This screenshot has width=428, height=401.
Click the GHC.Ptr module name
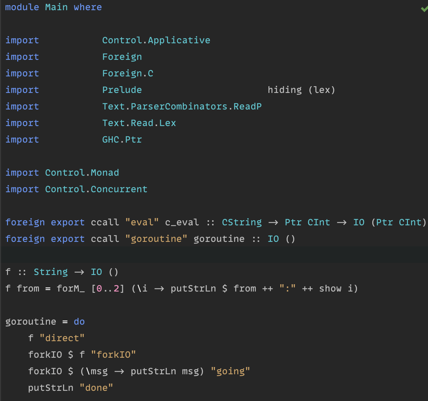122,139
